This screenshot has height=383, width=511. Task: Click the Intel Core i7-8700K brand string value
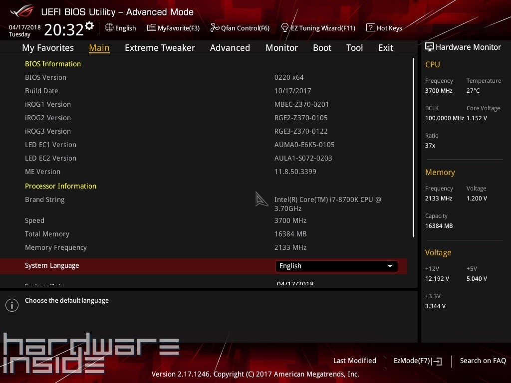[328, 204]
